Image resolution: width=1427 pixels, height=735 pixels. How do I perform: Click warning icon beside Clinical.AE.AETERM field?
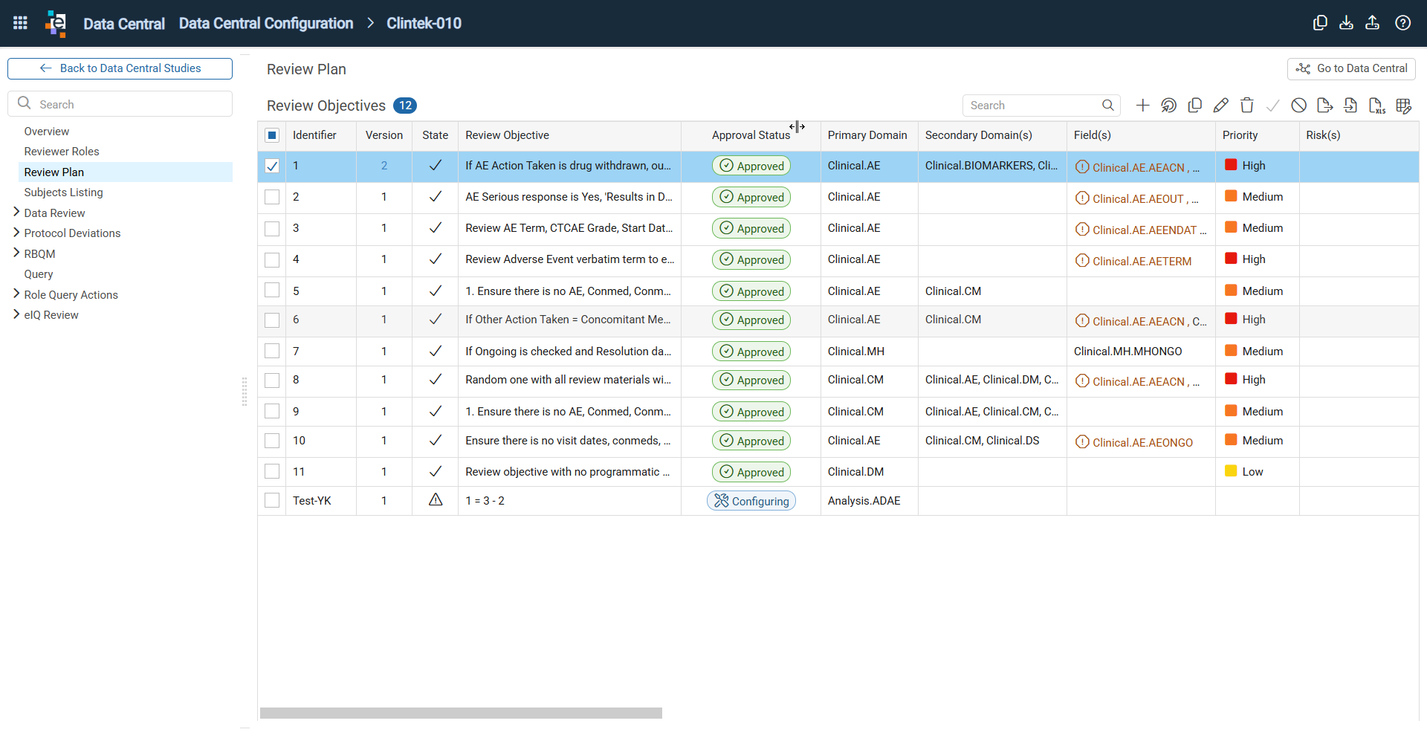tap(1082, 261)
